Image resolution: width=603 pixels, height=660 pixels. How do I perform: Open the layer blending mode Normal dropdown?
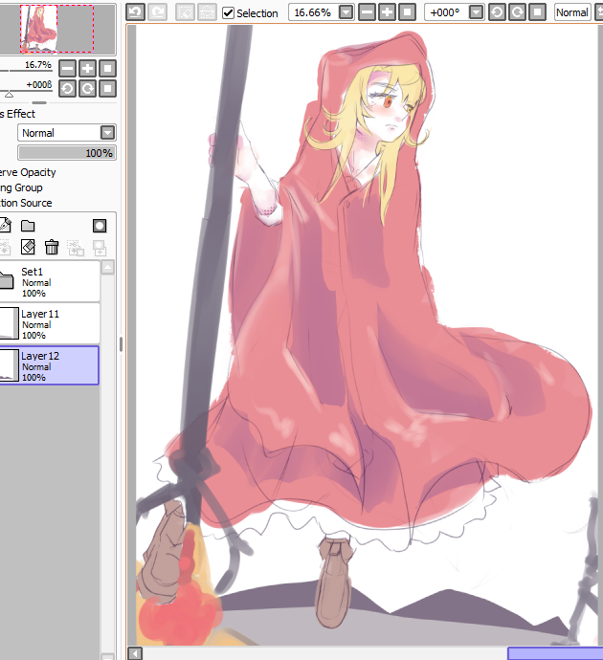[x=67, y=133]
